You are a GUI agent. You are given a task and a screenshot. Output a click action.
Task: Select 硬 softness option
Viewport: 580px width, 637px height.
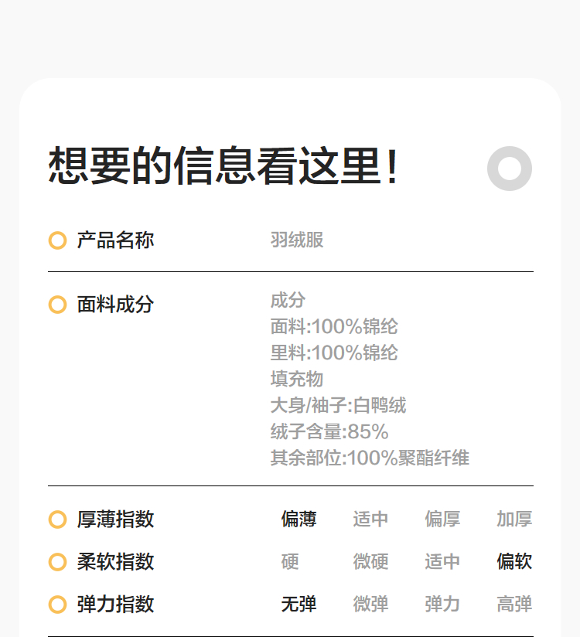[x=290, y=562]
